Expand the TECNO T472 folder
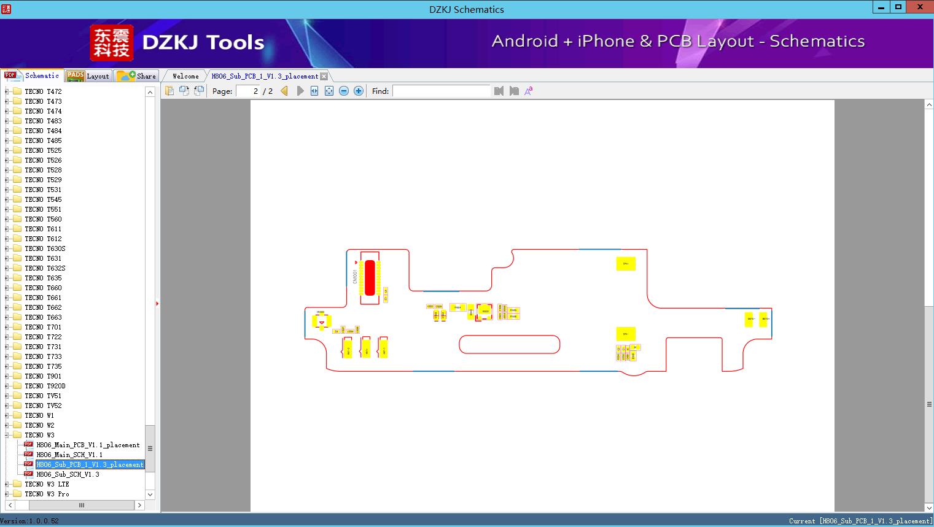This screenshot has height=527, width=934. tap(7, 91)
